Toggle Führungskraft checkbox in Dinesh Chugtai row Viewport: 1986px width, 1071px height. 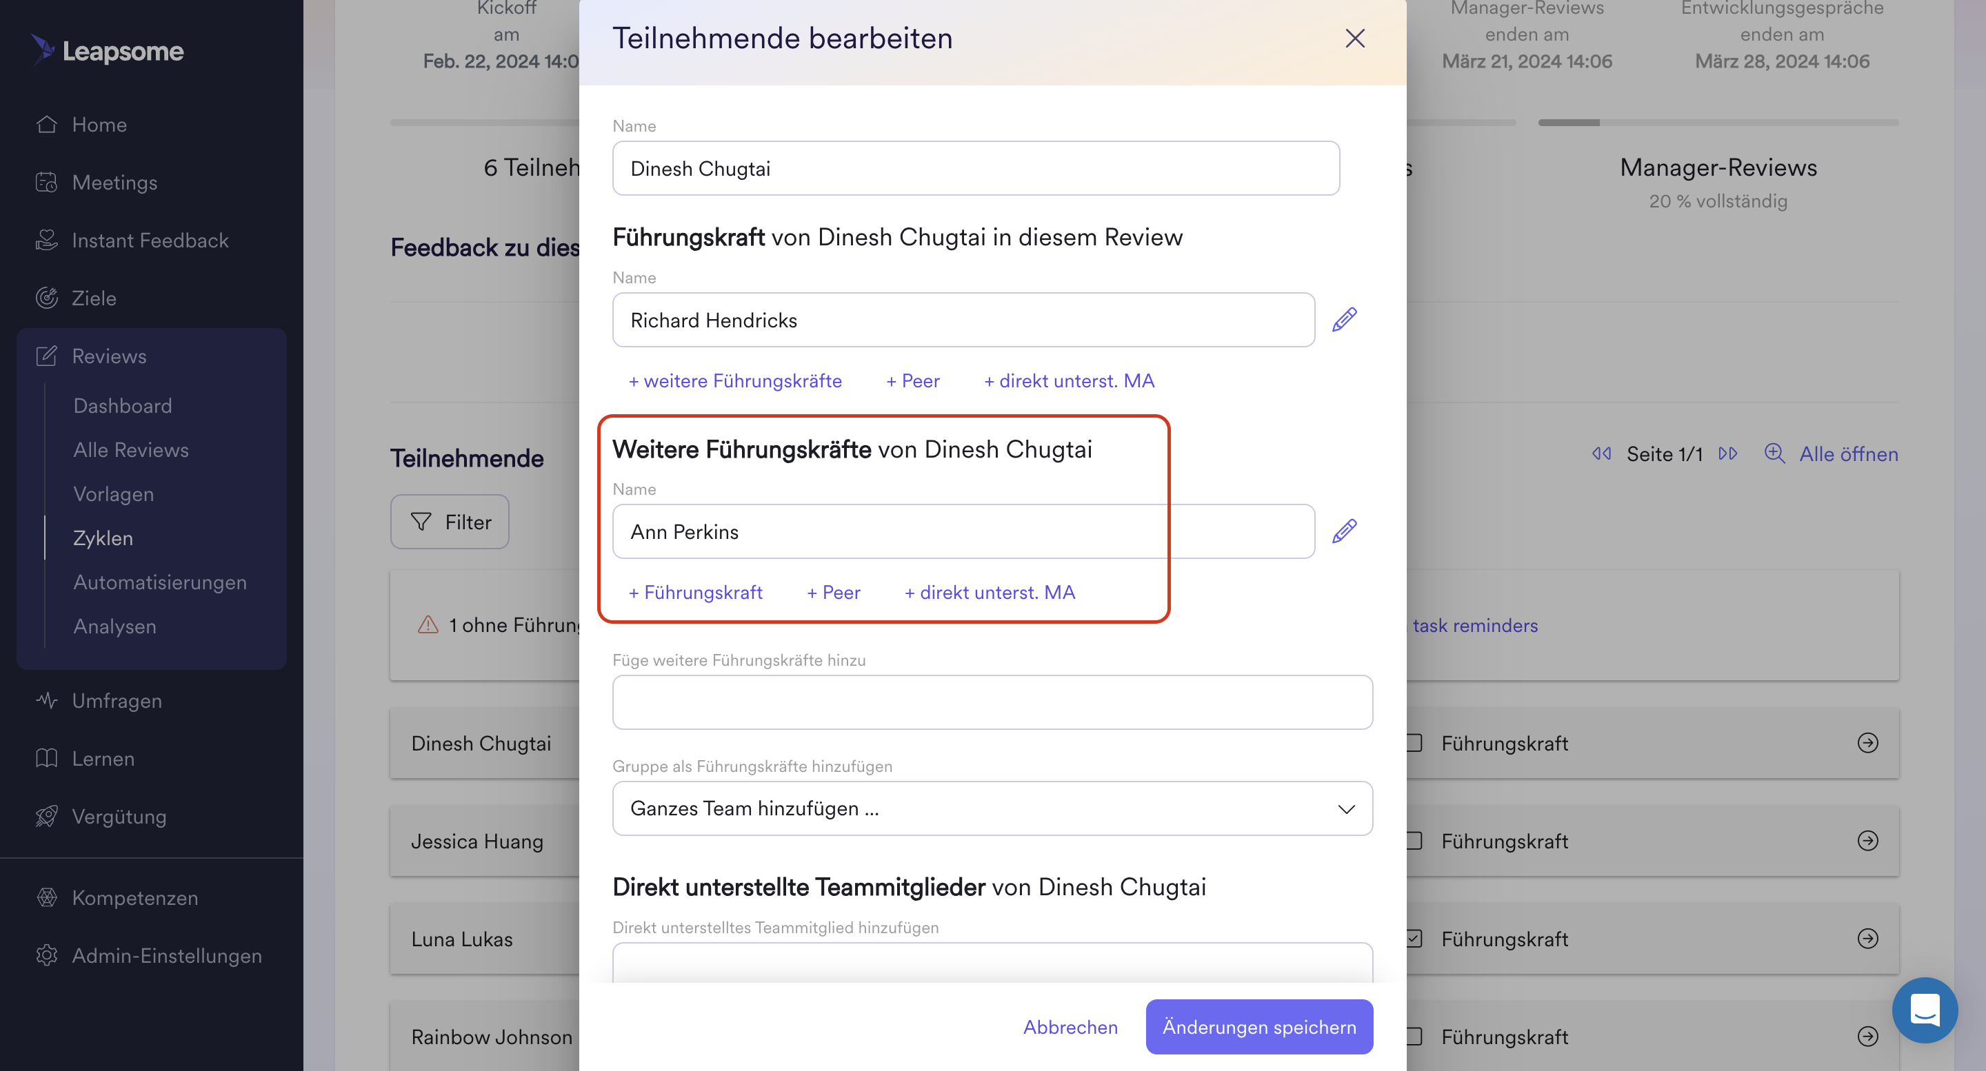(x=1415, y=743)
